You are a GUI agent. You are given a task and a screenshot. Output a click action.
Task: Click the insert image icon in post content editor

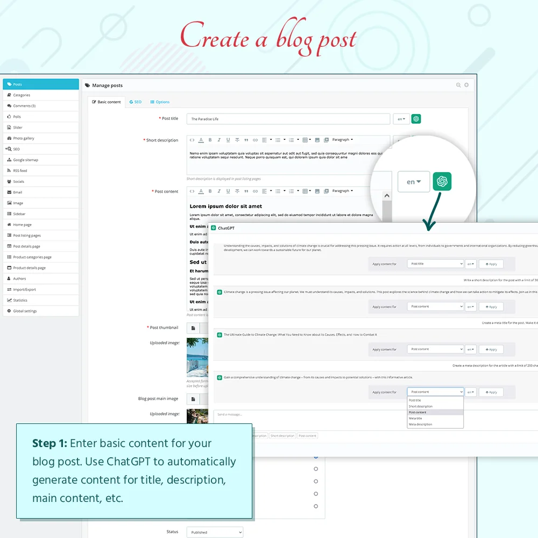coord(316,191)
